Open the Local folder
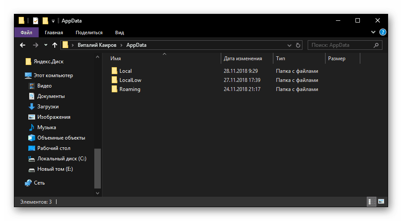Screen dimensions: 402x221 125,71
